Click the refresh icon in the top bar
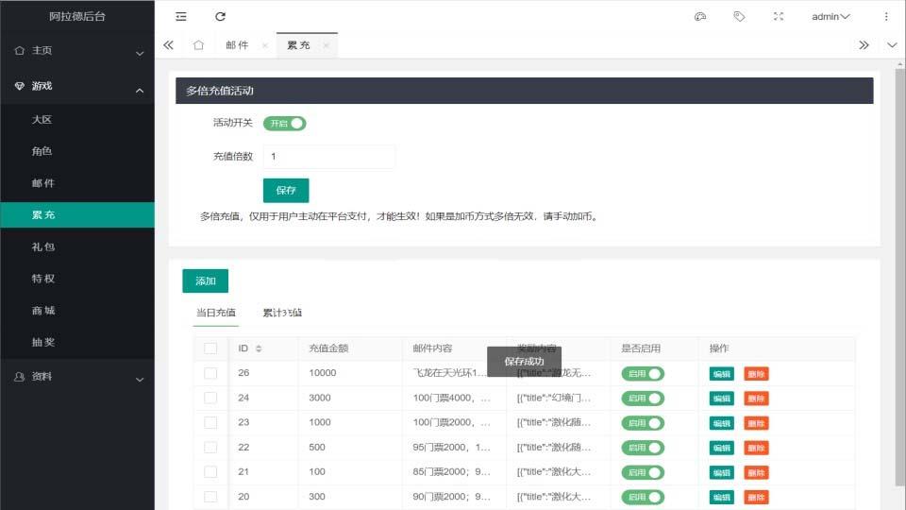This screenshot has width=906, height=510. click(221, 16)
